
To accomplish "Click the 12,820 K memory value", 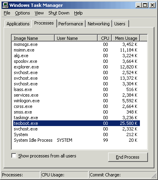I will [129, 67].
